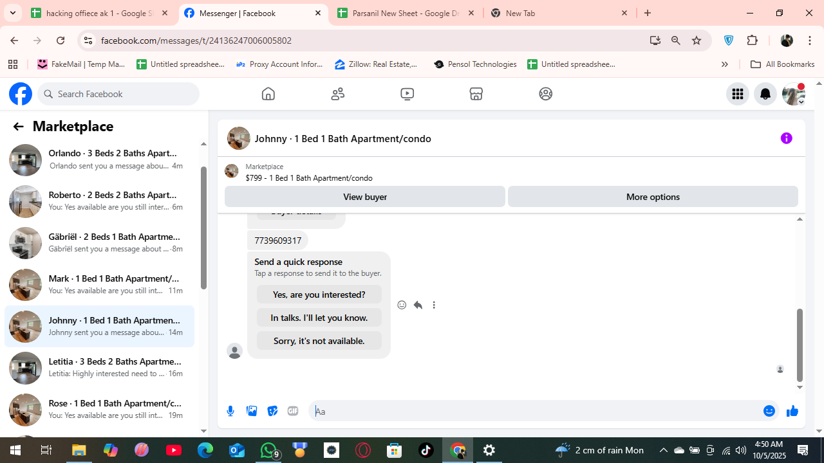Open Pensol Technologies bookmark
The width and height of the screenshot is (824, 463).
pyautogui.click(x=475, y=64)
